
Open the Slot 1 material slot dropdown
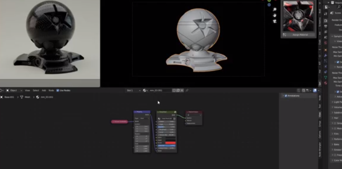pos(134,90)
